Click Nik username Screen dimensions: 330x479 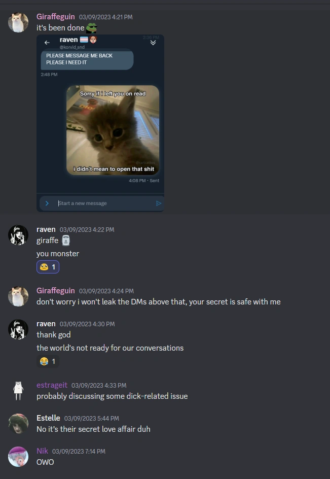pyautogui.click(x=42, y=451)
